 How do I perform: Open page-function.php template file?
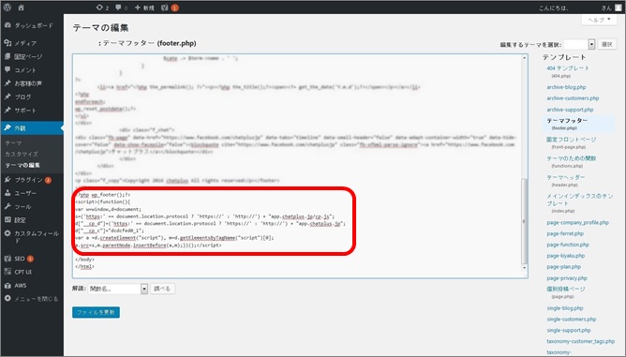[568, 245]
